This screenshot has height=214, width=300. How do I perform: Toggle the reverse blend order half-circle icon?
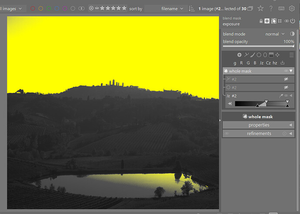pyautogui.click(x=292, y=34)
